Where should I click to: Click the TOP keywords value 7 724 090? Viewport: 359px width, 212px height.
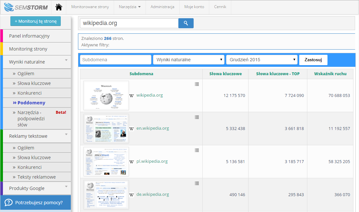coord(294,96)
